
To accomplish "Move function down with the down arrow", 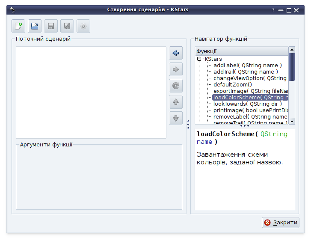I will [x=176, y=118].
